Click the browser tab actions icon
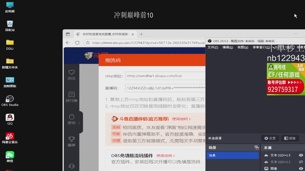 tap(68, 34)
